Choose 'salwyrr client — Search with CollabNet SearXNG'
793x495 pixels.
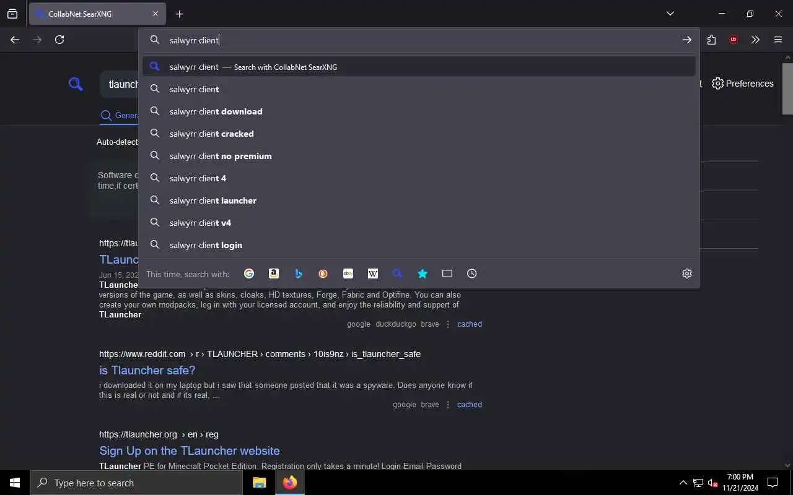pos(419,67)
